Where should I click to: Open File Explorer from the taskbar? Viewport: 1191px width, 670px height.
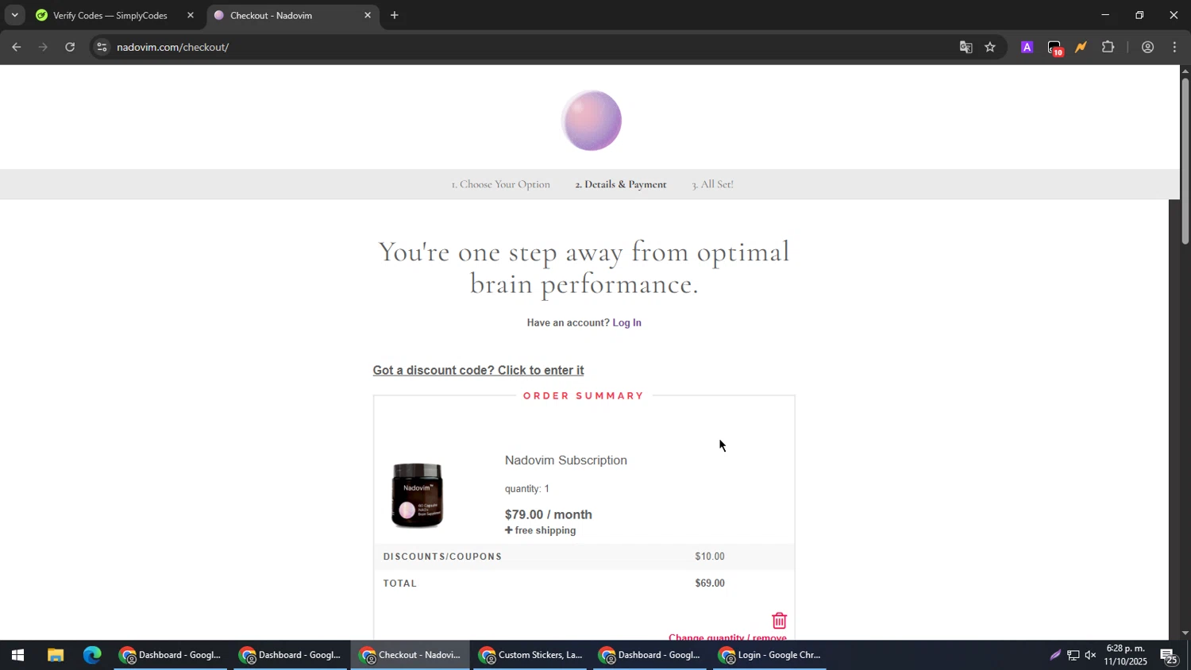55,656
